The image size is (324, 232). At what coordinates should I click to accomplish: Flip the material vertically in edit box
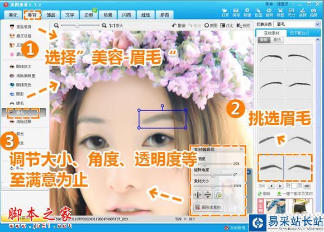[x=208, y=195]
